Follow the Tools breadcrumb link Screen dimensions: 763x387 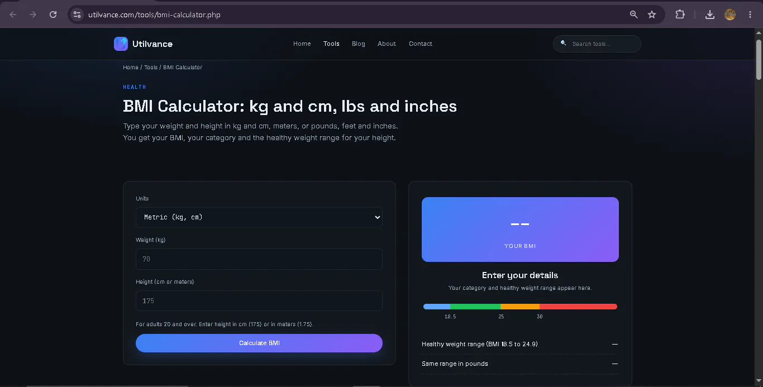coord(151,67)
